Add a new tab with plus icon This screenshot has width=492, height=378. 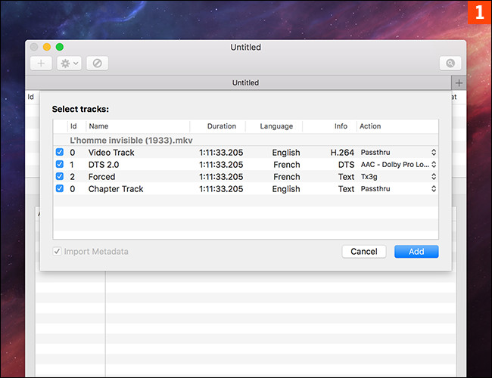(x=458, y=82)
